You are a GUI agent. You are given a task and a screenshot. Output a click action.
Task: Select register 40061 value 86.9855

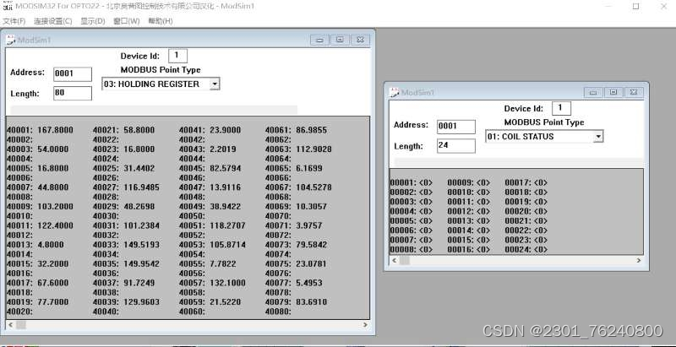311,130
